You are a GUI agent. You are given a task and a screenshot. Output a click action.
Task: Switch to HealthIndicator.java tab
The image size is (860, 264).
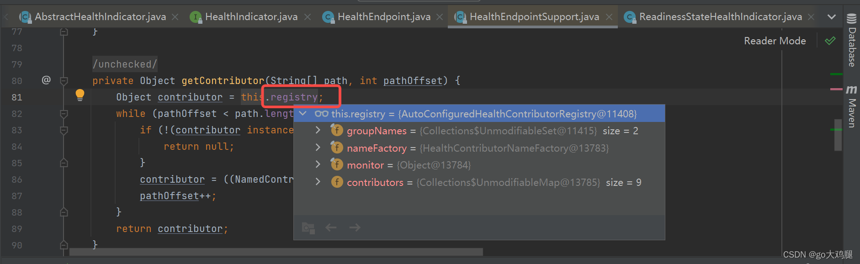point(251,17)
